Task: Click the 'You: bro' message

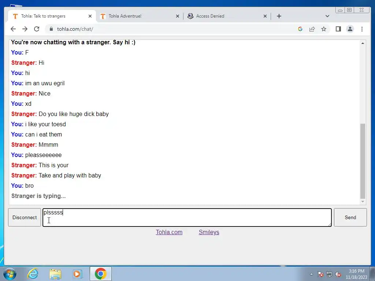Action: pyautogui.click(x=22, y=186)
